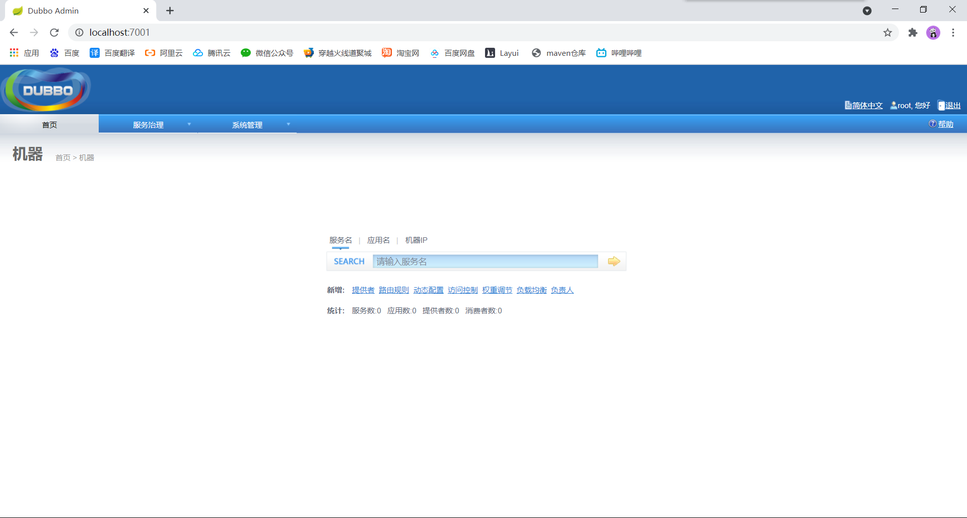Reload the page with refresh icon
The width and height of the screenshot is (967, 518).
click(x=54, y=33)
